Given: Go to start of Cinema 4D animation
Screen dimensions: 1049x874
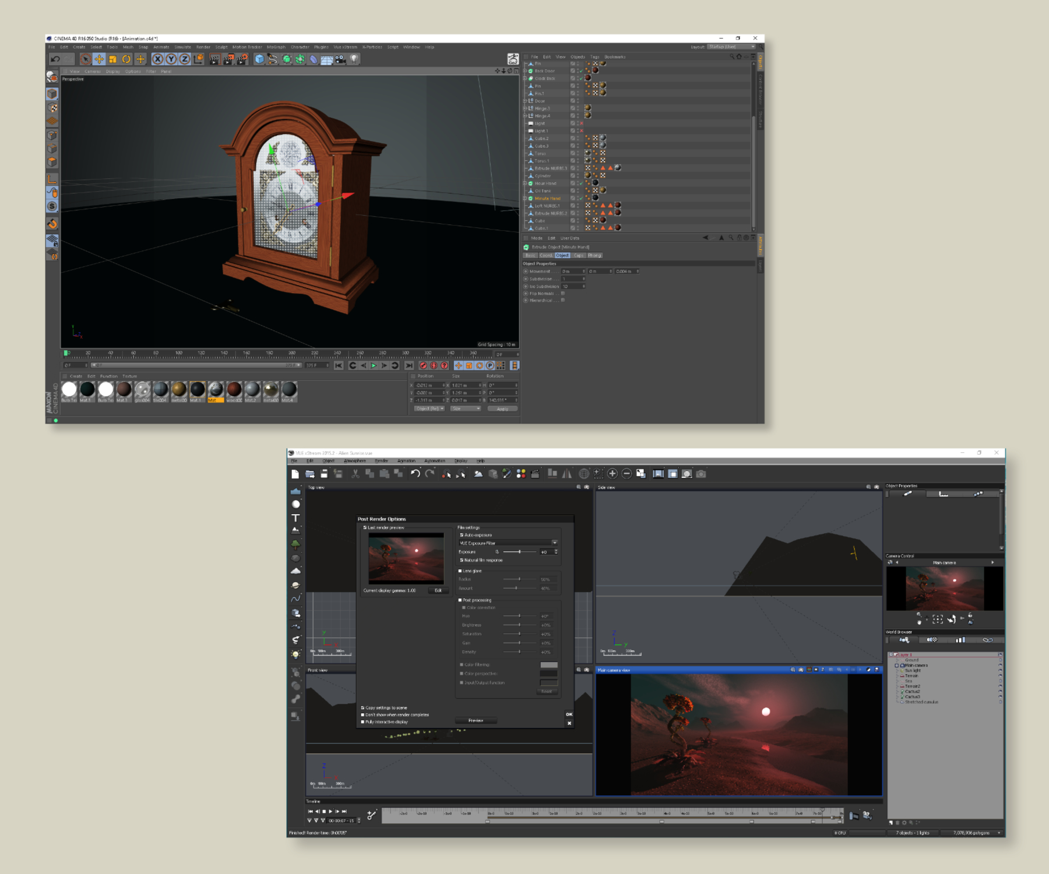Looking at the screenshot, I should (339, 365).
